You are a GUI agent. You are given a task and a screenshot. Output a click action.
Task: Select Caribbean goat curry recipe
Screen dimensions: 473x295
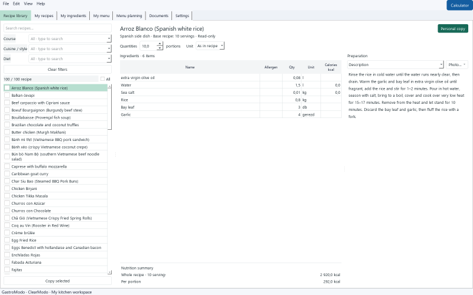56,173
